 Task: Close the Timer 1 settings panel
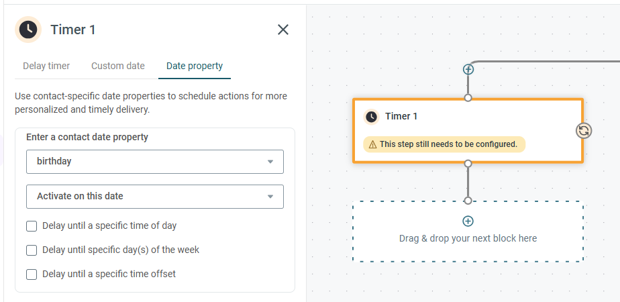282,30
